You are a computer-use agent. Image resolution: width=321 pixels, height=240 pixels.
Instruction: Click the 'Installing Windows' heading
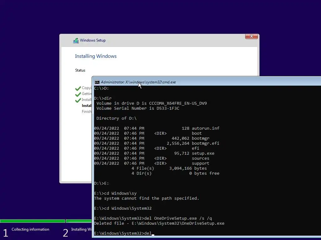point(96,56)
